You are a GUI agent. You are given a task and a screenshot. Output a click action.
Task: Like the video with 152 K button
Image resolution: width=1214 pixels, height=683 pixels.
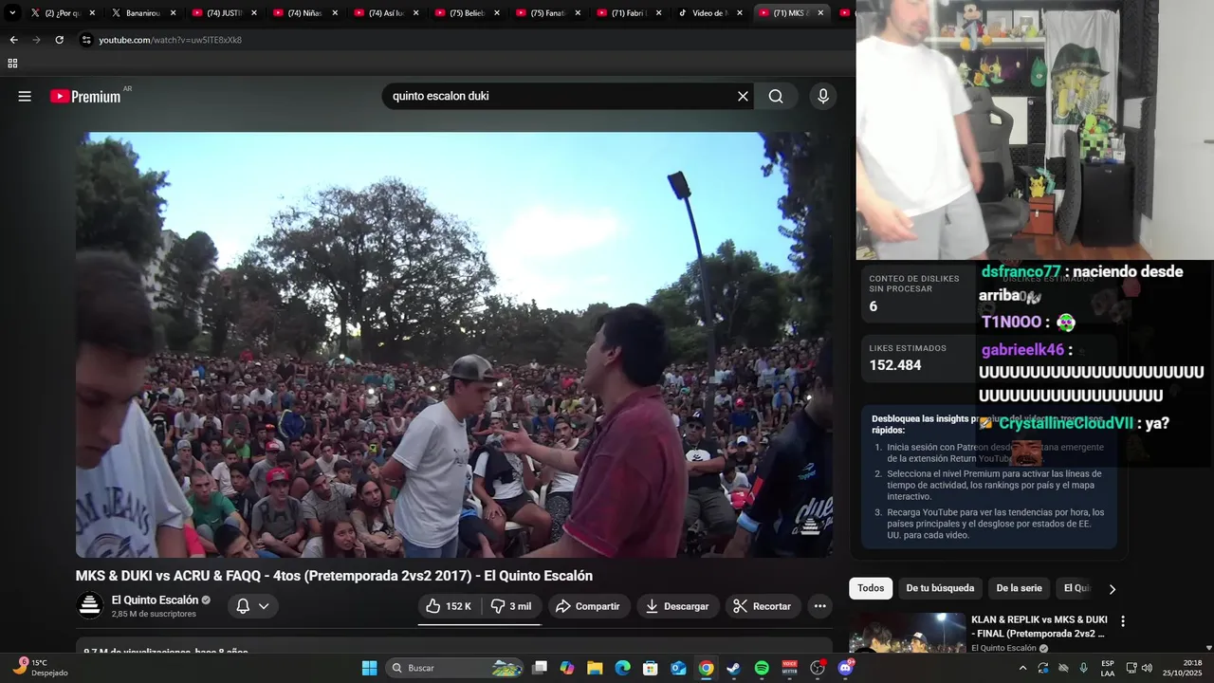tap(449, 606)
